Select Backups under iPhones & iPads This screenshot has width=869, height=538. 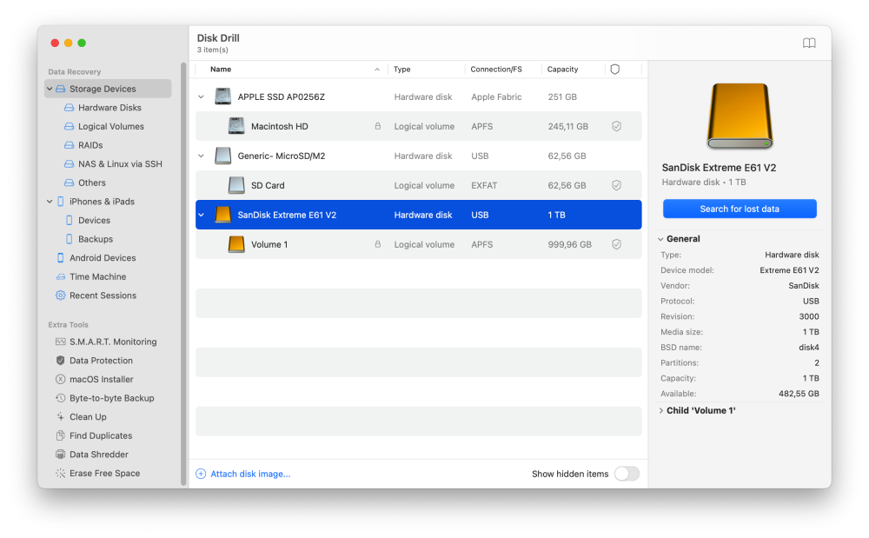coord(96,239)
